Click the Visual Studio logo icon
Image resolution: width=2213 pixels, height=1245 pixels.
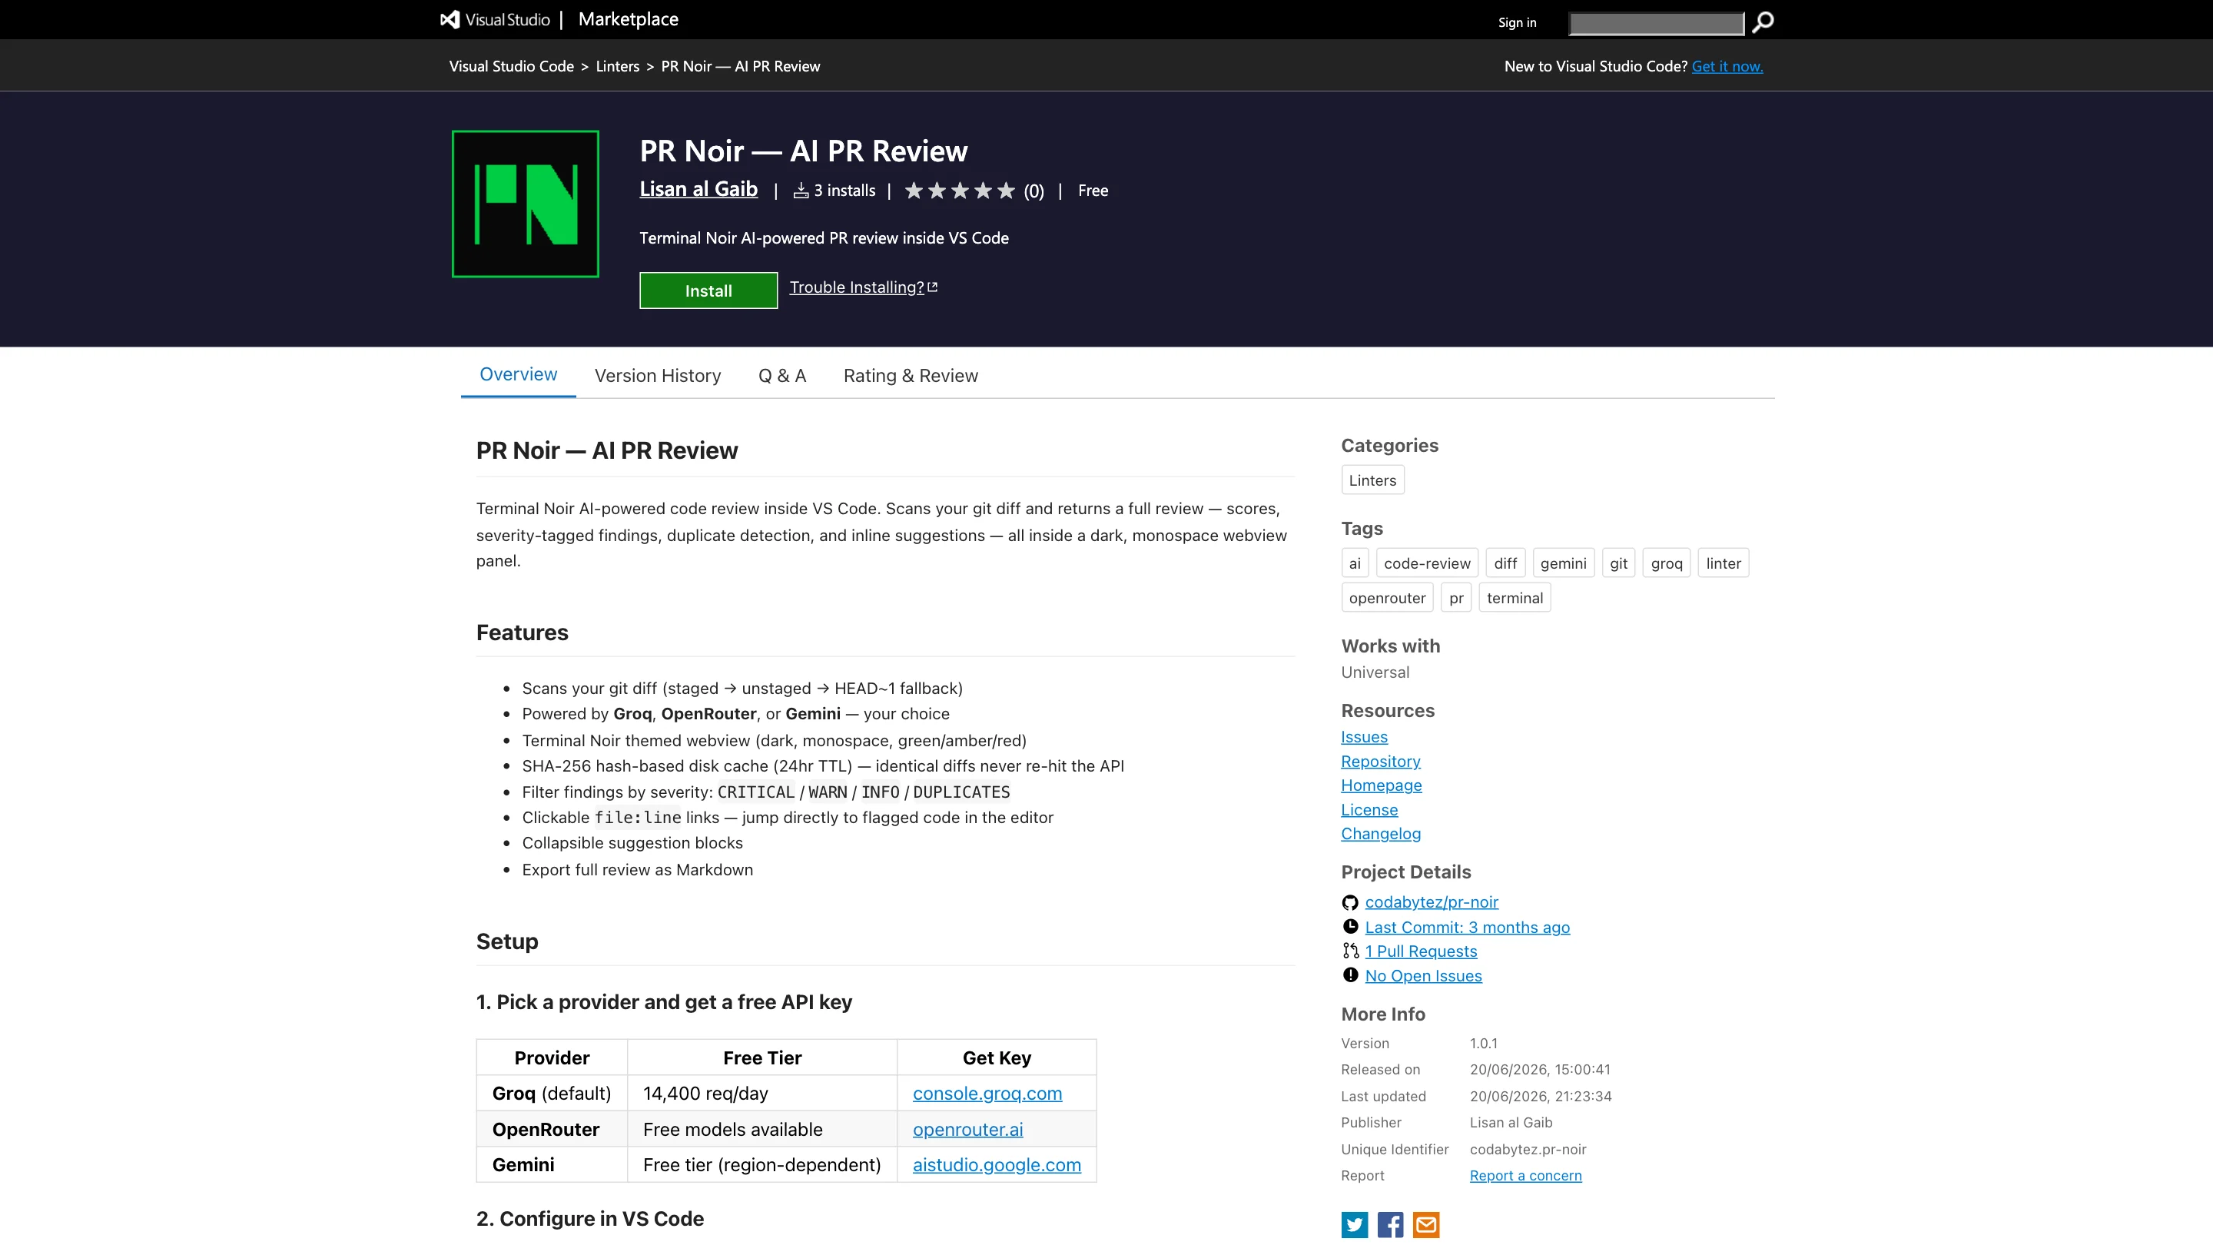point(450,20)
